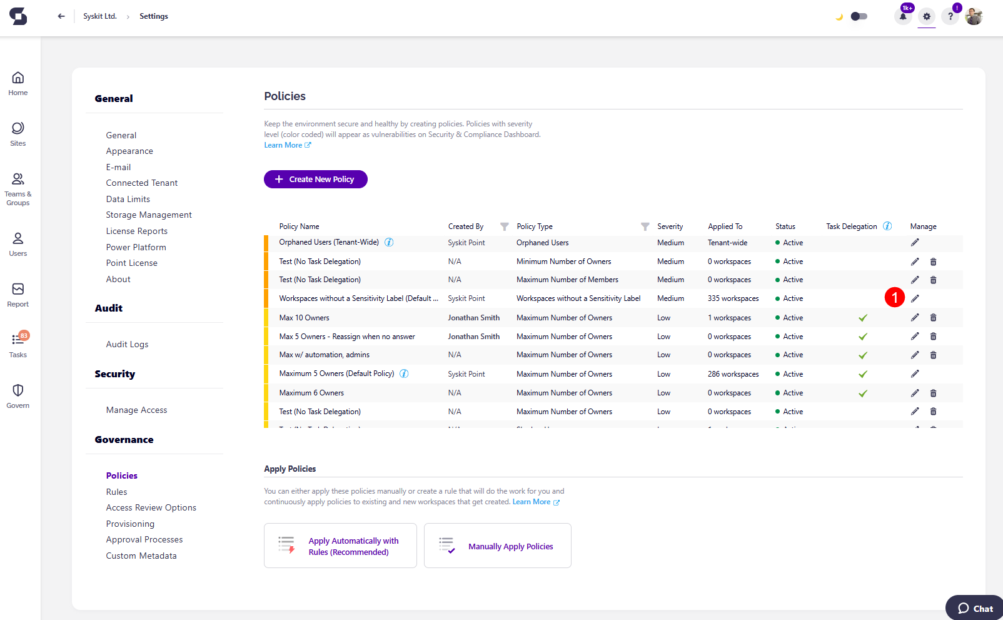View the info tooltip beside Task Delegation header
Screen dimensions: 1003x620
click(x=887, y=226)
